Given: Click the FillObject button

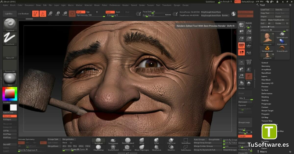Looking at the screenshot, I should coord(10,120).
